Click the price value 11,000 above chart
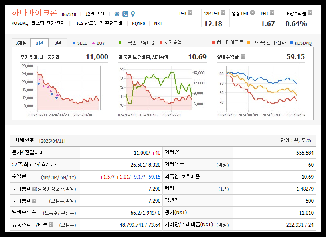Image resolution: width=326 pixels, height=237 pixels. tap(97, 57)
